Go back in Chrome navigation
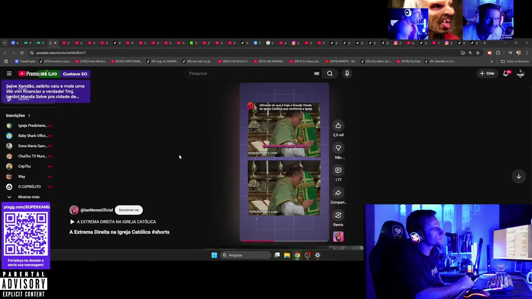 click(5, 53)
